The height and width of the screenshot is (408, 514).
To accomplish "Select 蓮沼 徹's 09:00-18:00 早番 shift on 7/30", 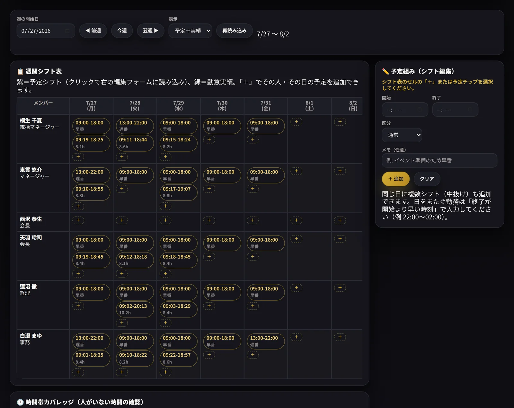I will point(222,292).
